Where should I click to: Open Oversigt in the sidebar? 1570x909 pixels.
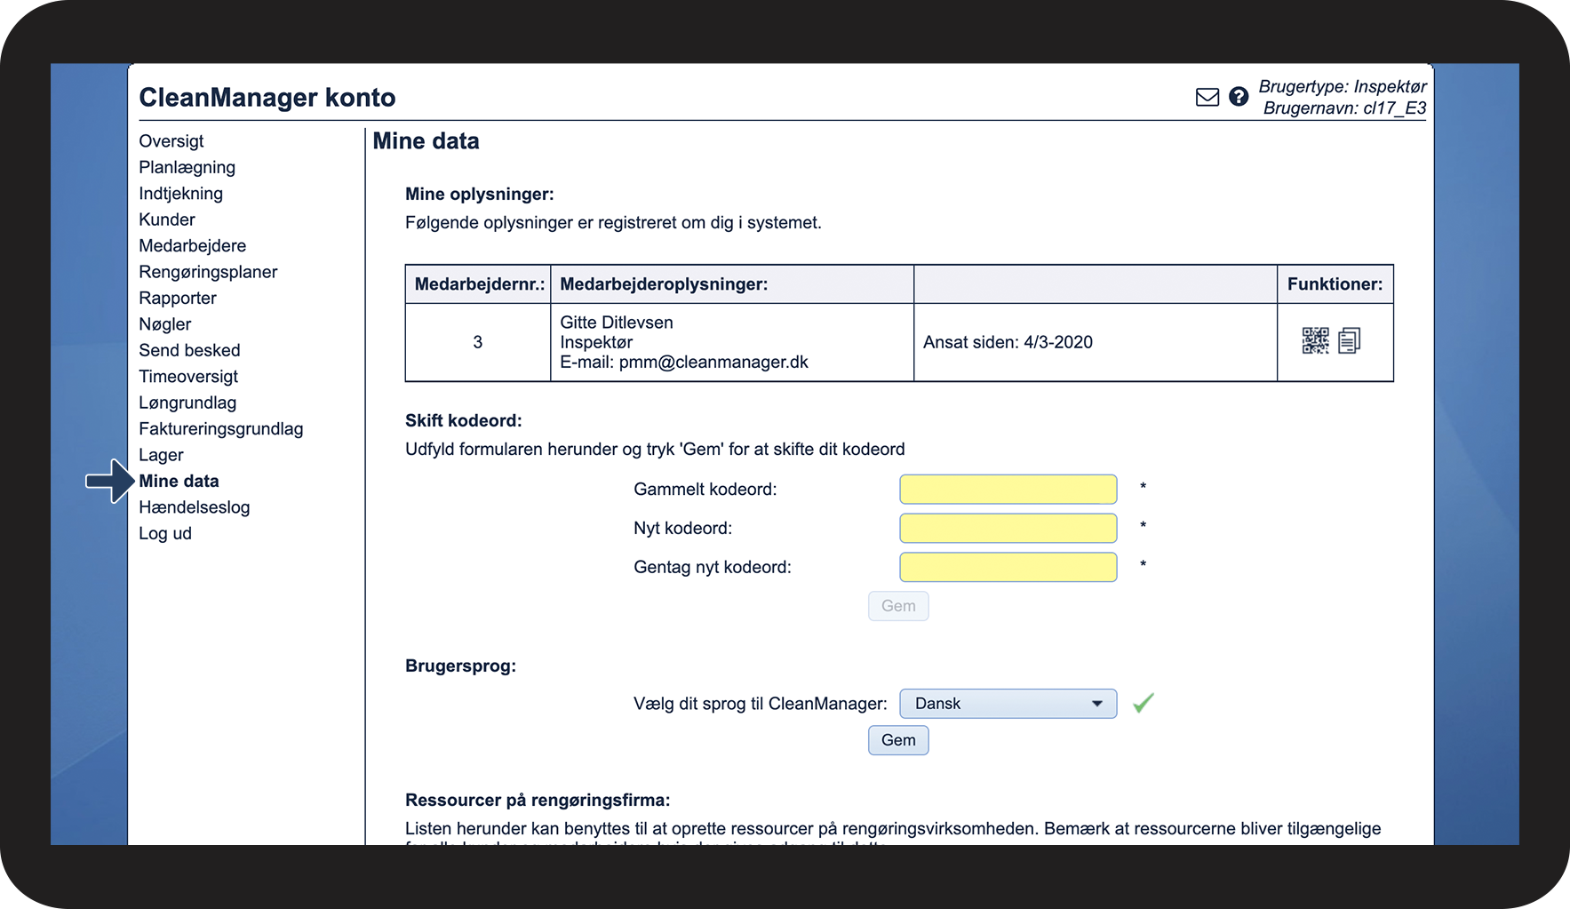tap(171, 141)
